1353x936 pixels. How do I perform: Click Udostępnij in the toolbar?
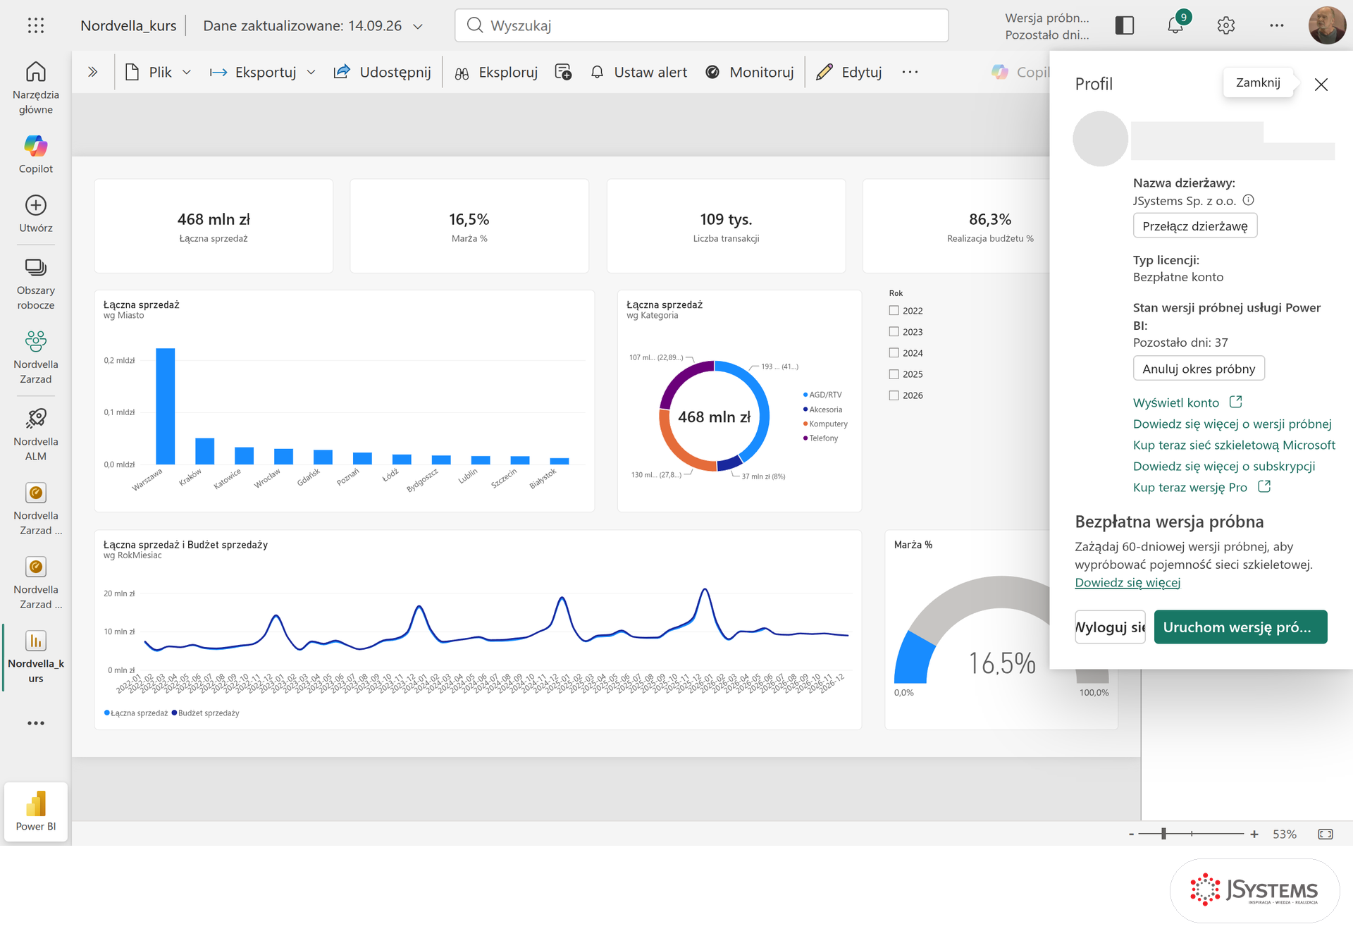tap(382, 72)
